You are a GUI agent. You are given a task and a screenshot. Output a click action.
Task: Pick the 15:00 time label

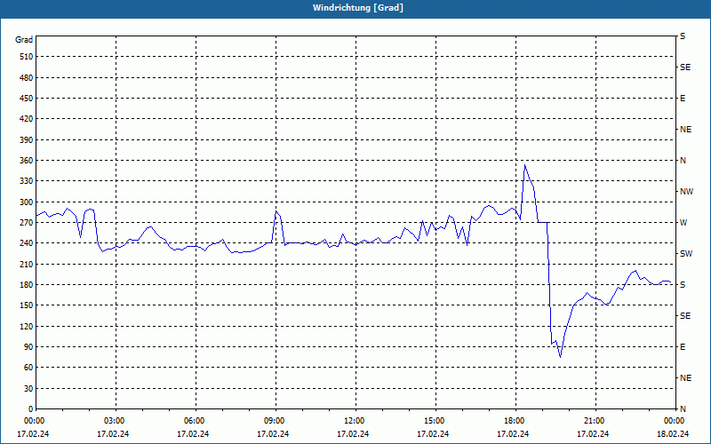point(434,421)
